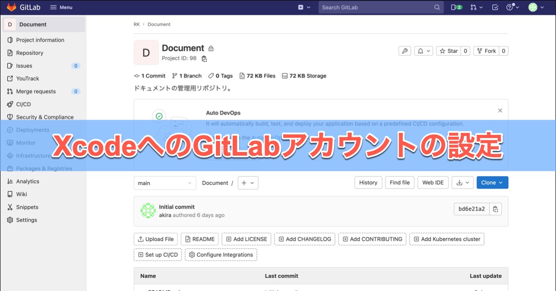
Task: Click the star count 0
Action: pos(466,51)
